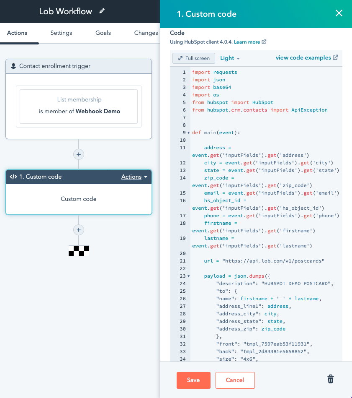Open Actions dropdown on Custom code step
The height and width of the screenshot is (398, 352).
(x=134, y=177)
